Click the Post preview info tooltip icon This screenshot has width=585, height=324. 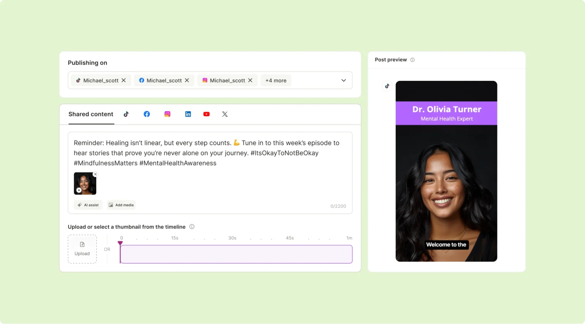click(x=412, y=59)
